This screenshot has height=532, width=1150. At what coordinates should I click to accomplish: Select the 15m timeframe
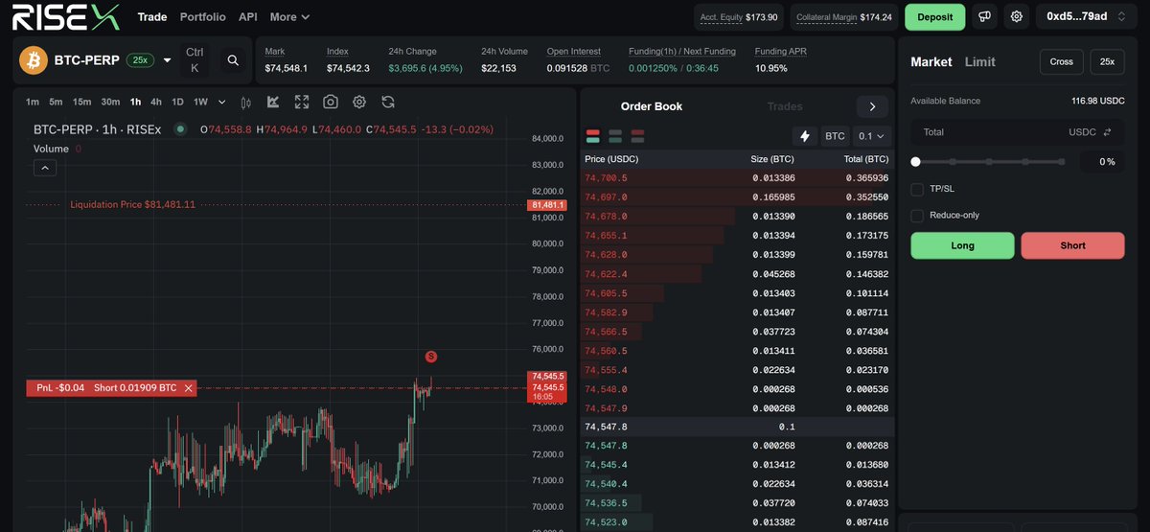pos(82,103)
